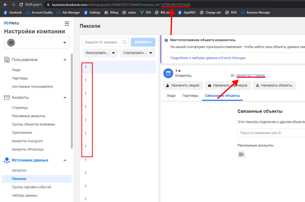This screenshot has width=305, height=202.
Task: Click the blue pixel code icon
Action: point(168,73)
